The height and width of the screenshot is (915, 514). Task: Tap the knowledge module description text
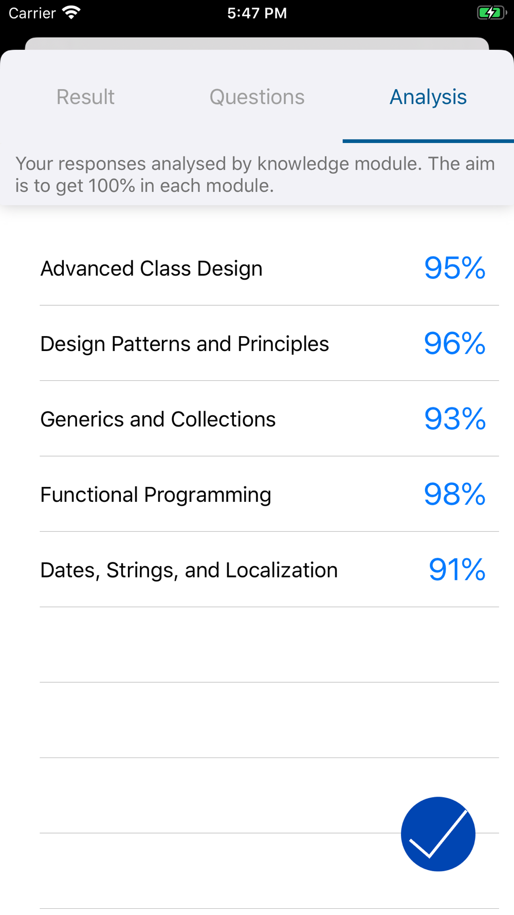tap(255, 174)
